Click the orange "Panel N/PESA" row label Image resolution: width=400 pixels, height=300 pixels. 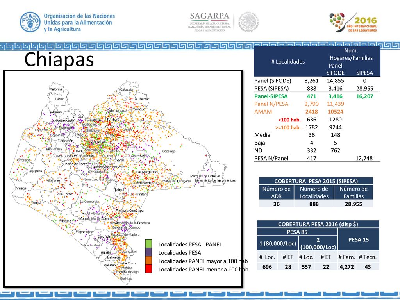(271, 104)
